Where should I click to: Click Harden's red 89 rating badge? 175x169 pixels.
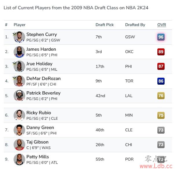click(x=161, y=52)
